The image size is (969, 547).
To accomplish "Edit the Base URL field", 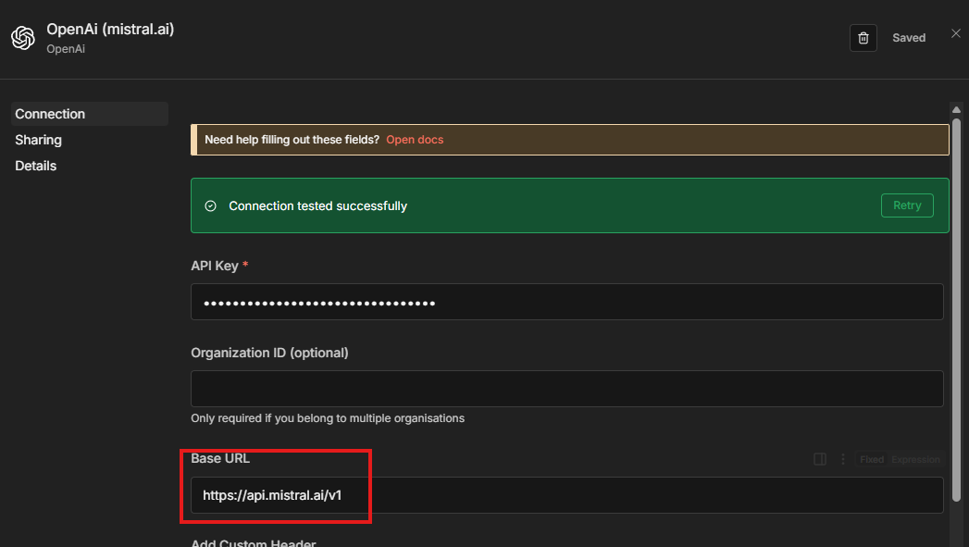I will [566, 495].
